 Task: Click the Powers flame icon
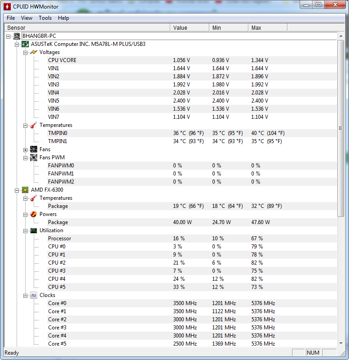(34, 214)
